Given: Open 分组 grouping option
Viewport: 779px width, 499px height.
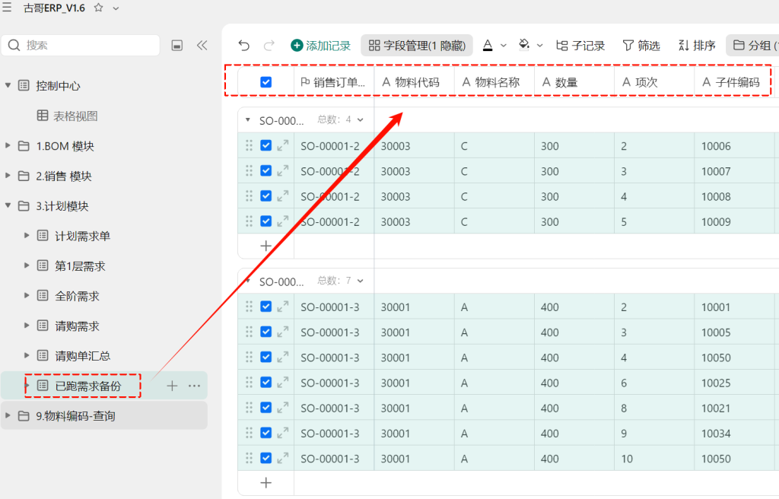Looking at the screenshot, I should point(752,46).
